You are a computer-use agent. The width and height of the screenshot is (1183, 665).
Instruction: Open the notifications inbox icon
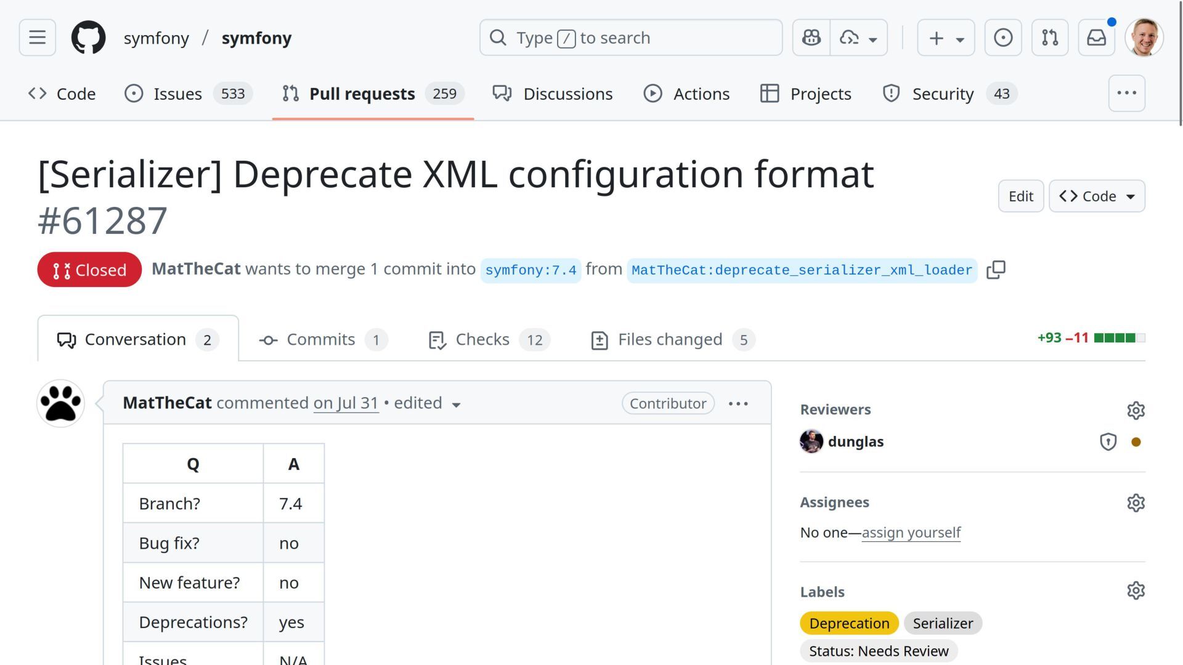pyautogui.click(x=1096, y=38)
